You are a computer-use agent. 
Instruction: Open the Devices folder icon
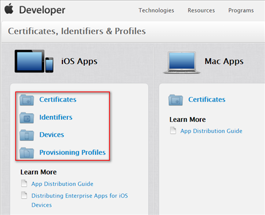[27, 135]
